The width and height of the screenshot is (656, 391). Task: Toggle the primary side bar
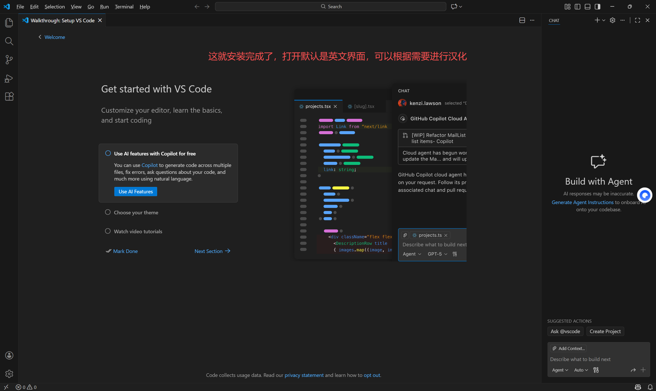(x=577, y=7)
